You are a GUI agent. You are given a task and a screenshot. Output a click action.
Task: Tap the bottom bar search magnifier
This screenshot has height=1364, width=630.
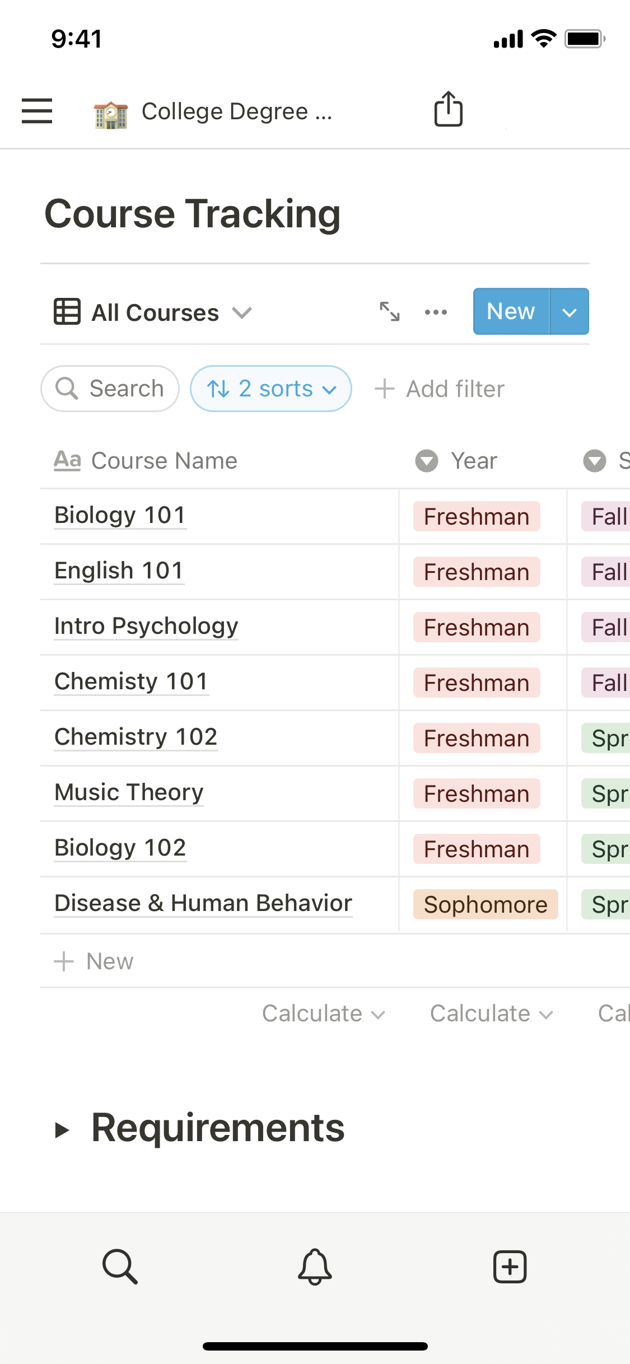click(x=120, y=1266)
